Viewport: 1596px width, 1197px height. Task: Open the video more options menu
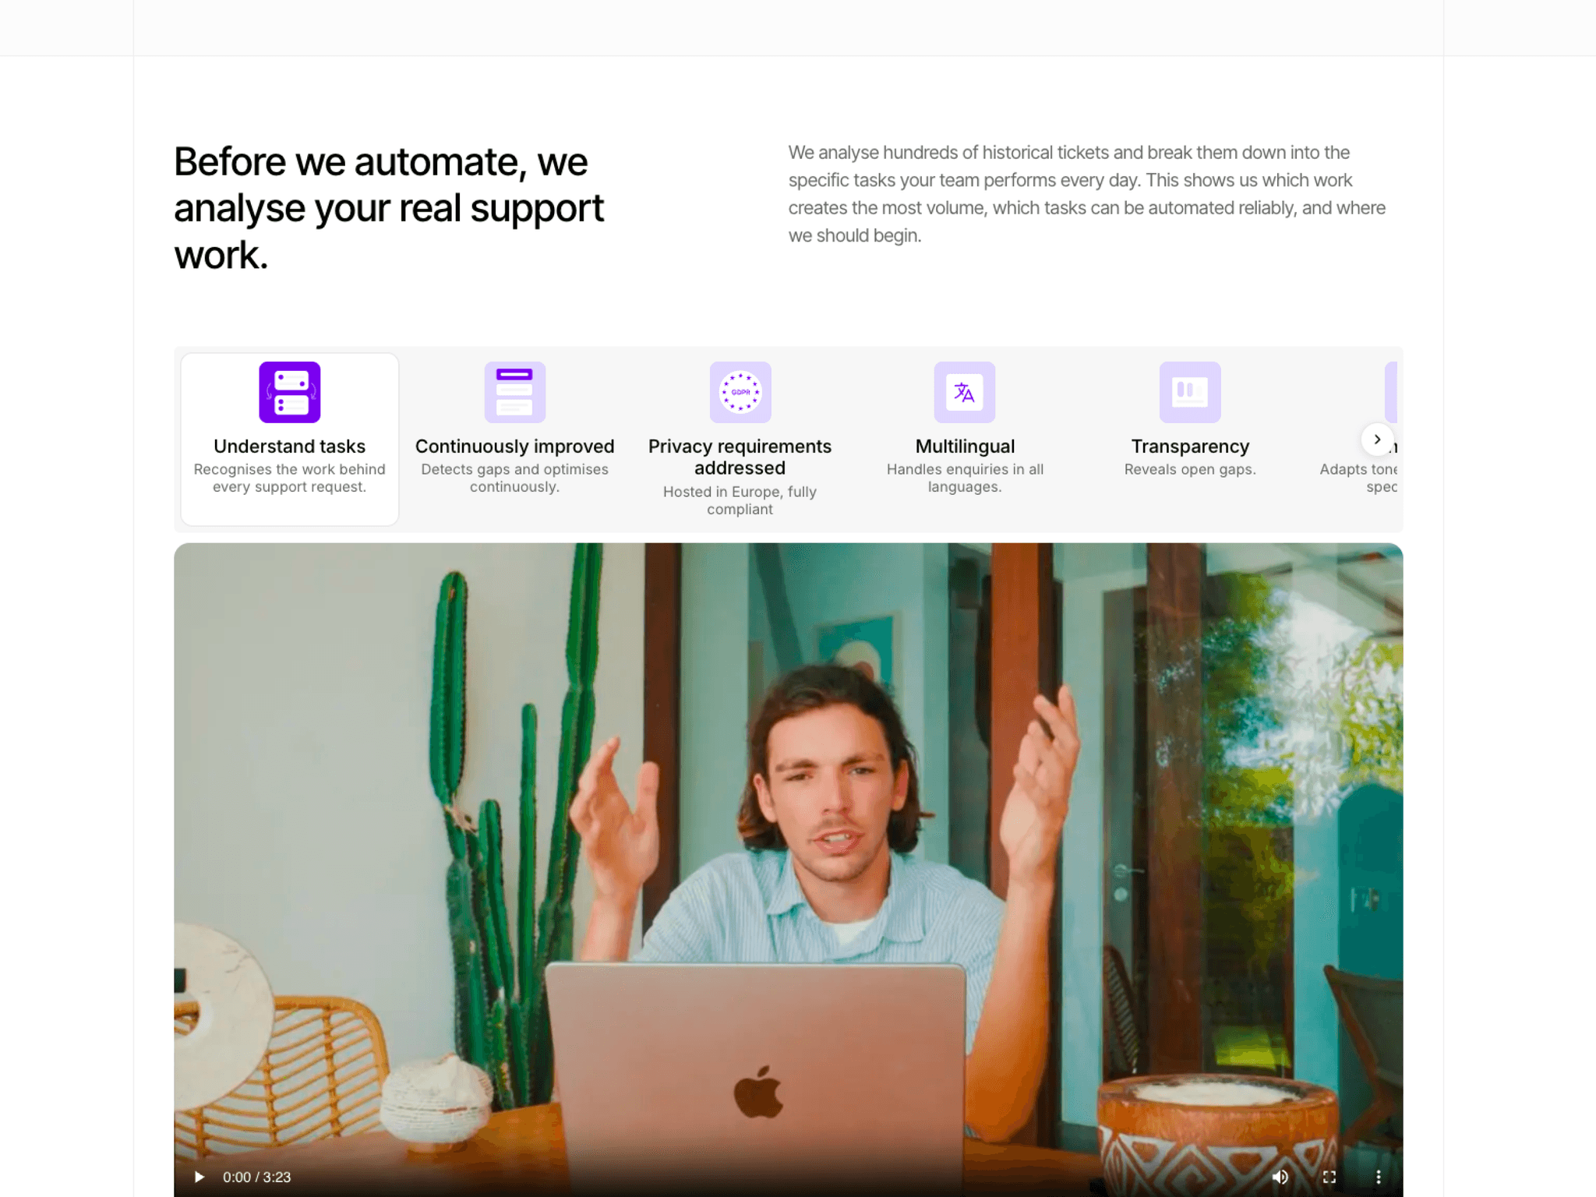(1378, 1177)
